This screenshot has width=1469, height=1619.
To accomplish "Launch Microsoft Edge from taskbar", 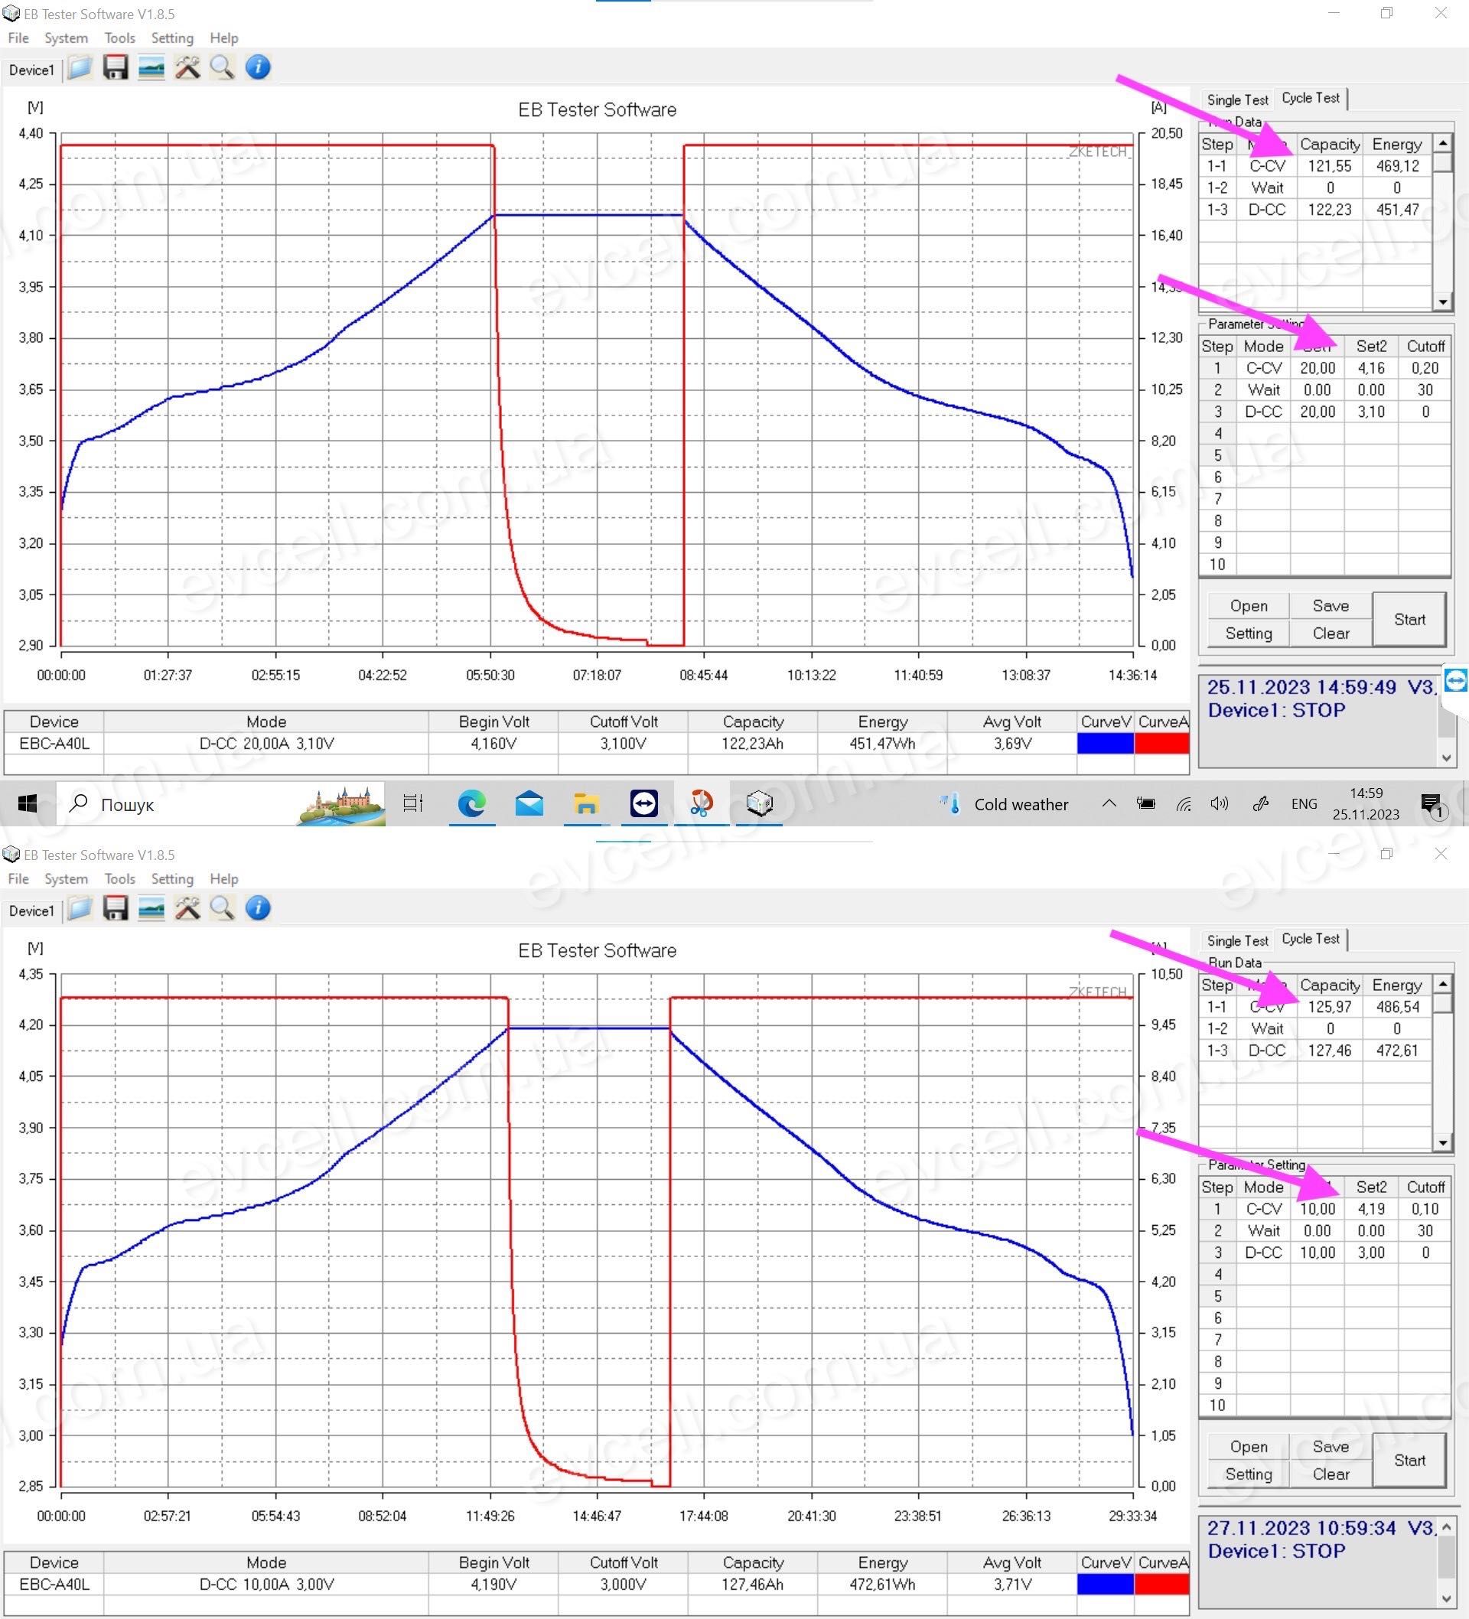I will click(x=471, y=803).
